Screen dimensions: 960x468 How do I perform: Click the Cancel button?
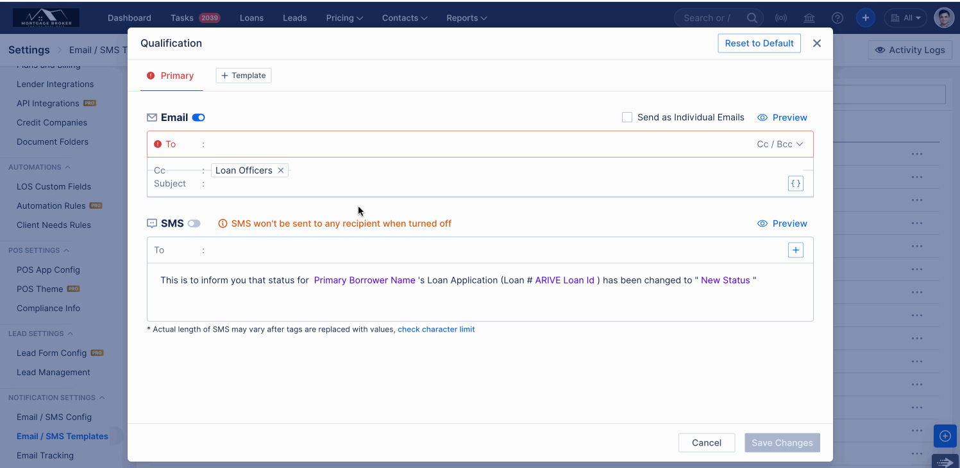point(707,442)
